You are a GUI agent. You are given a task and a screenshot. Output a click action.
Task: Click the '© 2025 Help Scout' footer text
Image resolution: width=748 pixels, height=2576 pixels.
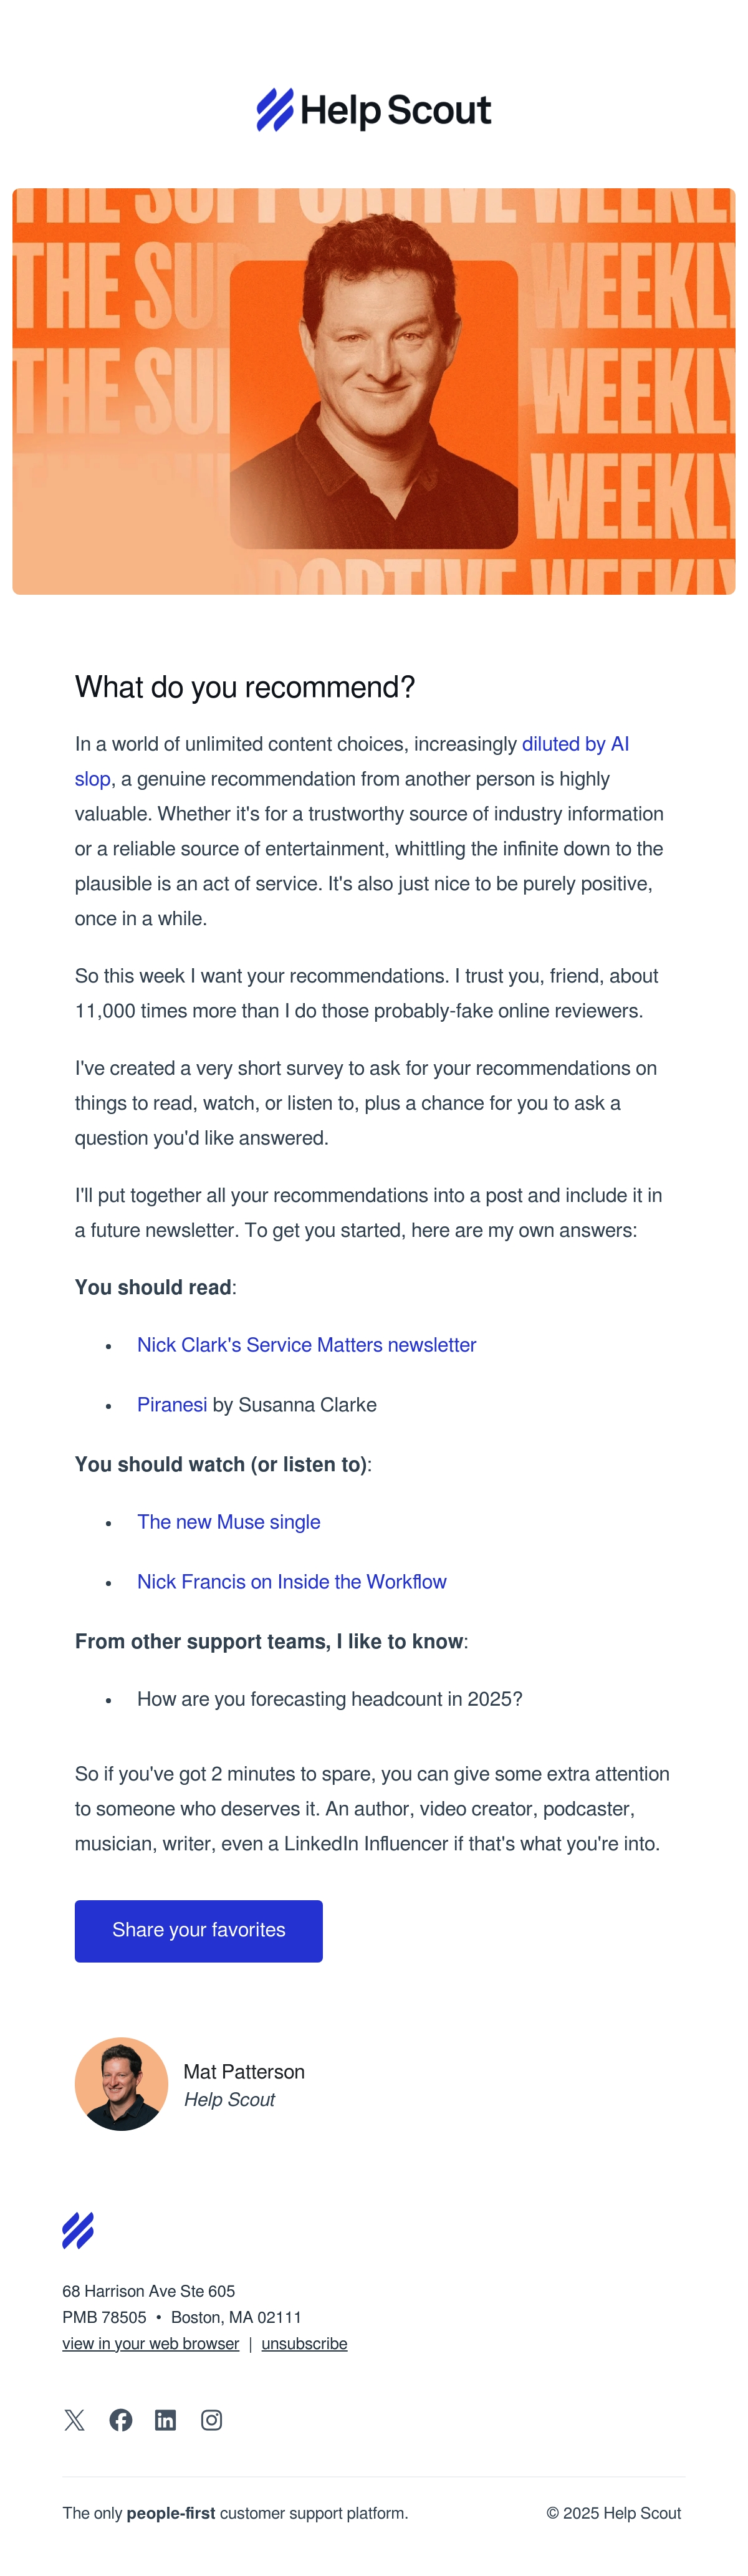[614, 2513]
